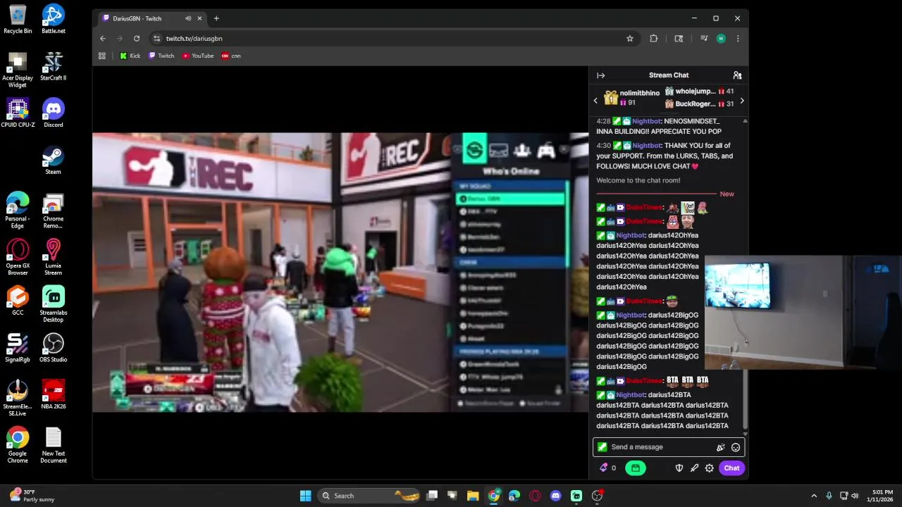Bookmark this page with star
The height and width of the screenshot is (507, 902).
pyautogui.click(x=630, y=39)
